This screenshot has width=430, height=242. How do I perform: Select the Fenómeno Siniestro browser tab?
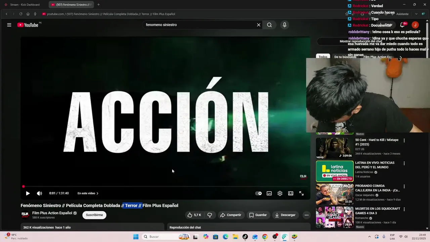click(x=71, y=5)
